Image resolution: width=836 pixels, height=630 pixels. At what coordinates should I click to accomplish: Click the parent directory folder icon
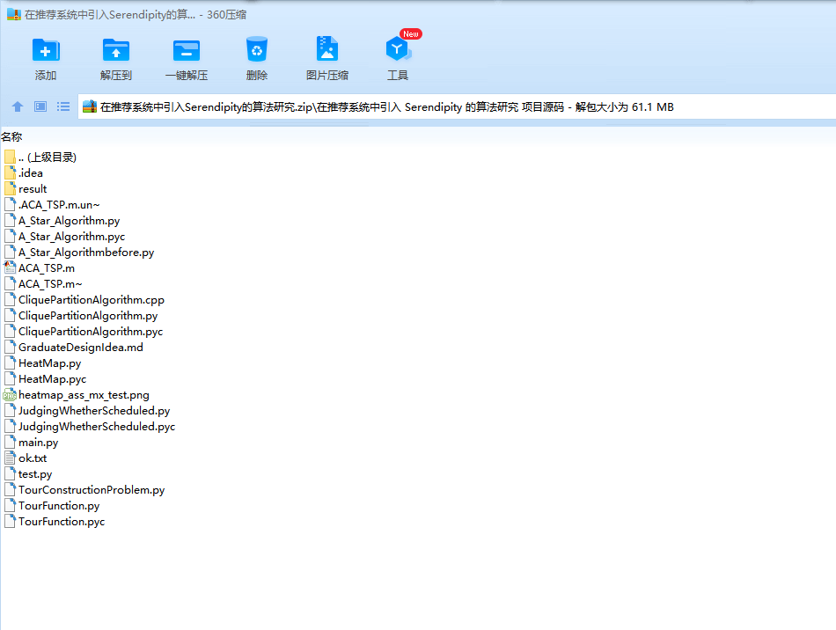tap(10, 157)
